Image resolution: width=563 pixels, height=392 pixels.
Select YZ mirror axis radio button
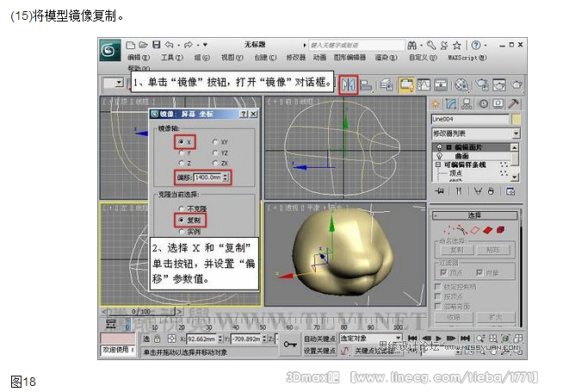point(215,152)
